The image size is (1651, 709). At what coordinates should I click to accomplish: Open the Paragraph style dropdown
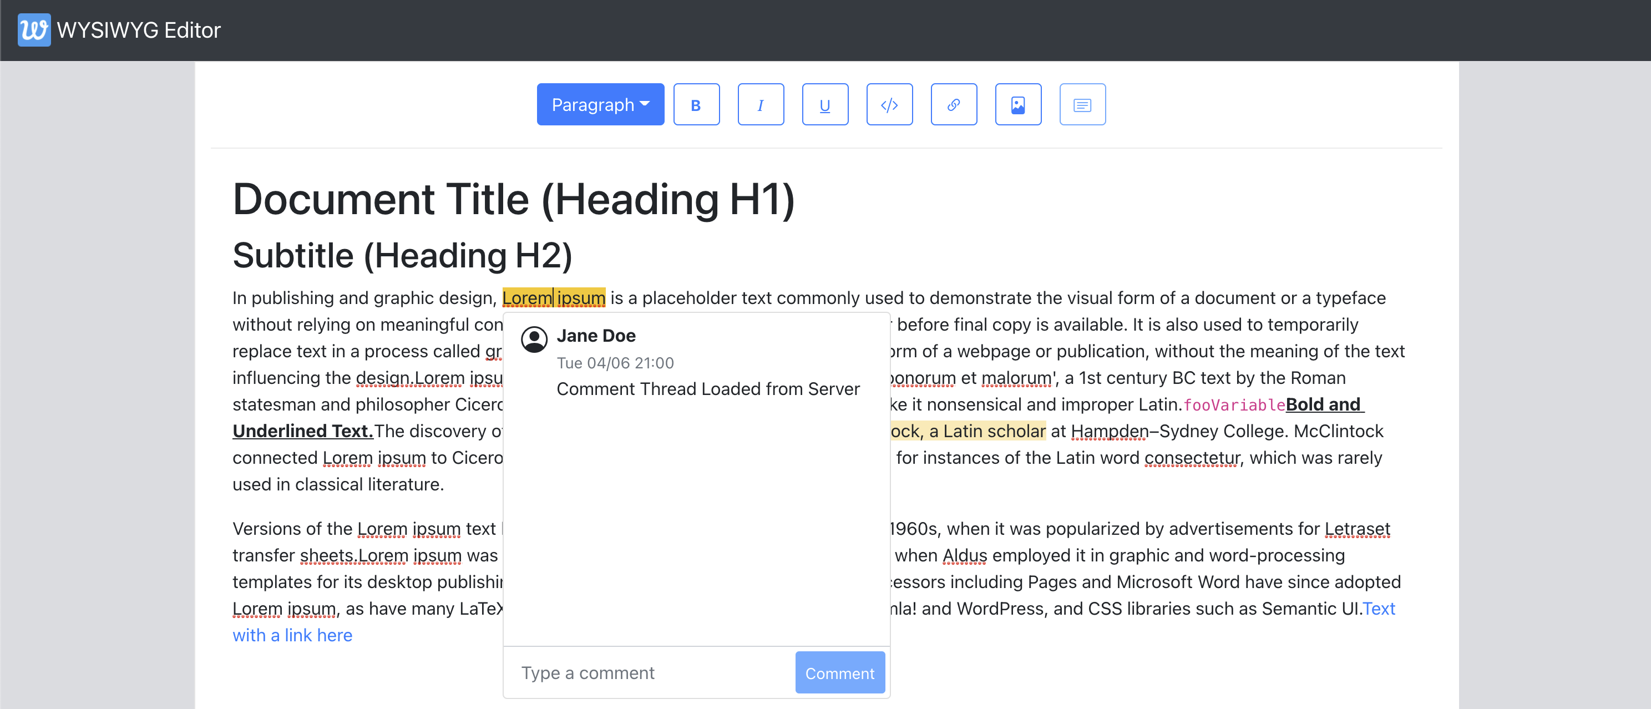(x=600, y=104)
